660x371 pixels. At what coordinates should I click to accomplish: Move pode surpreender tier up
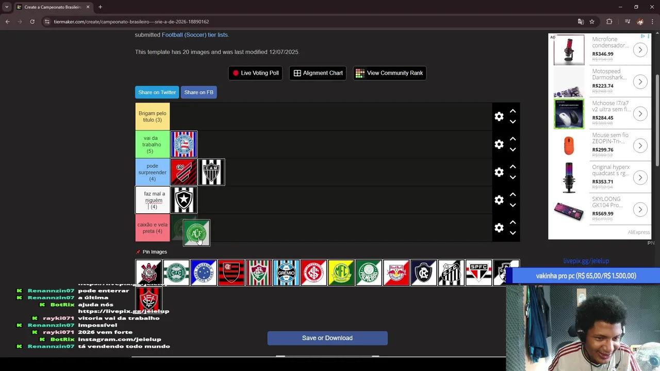tap(513, 167)
